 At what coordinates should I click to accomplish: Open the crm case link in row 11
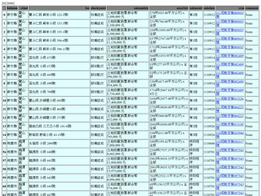230,109
